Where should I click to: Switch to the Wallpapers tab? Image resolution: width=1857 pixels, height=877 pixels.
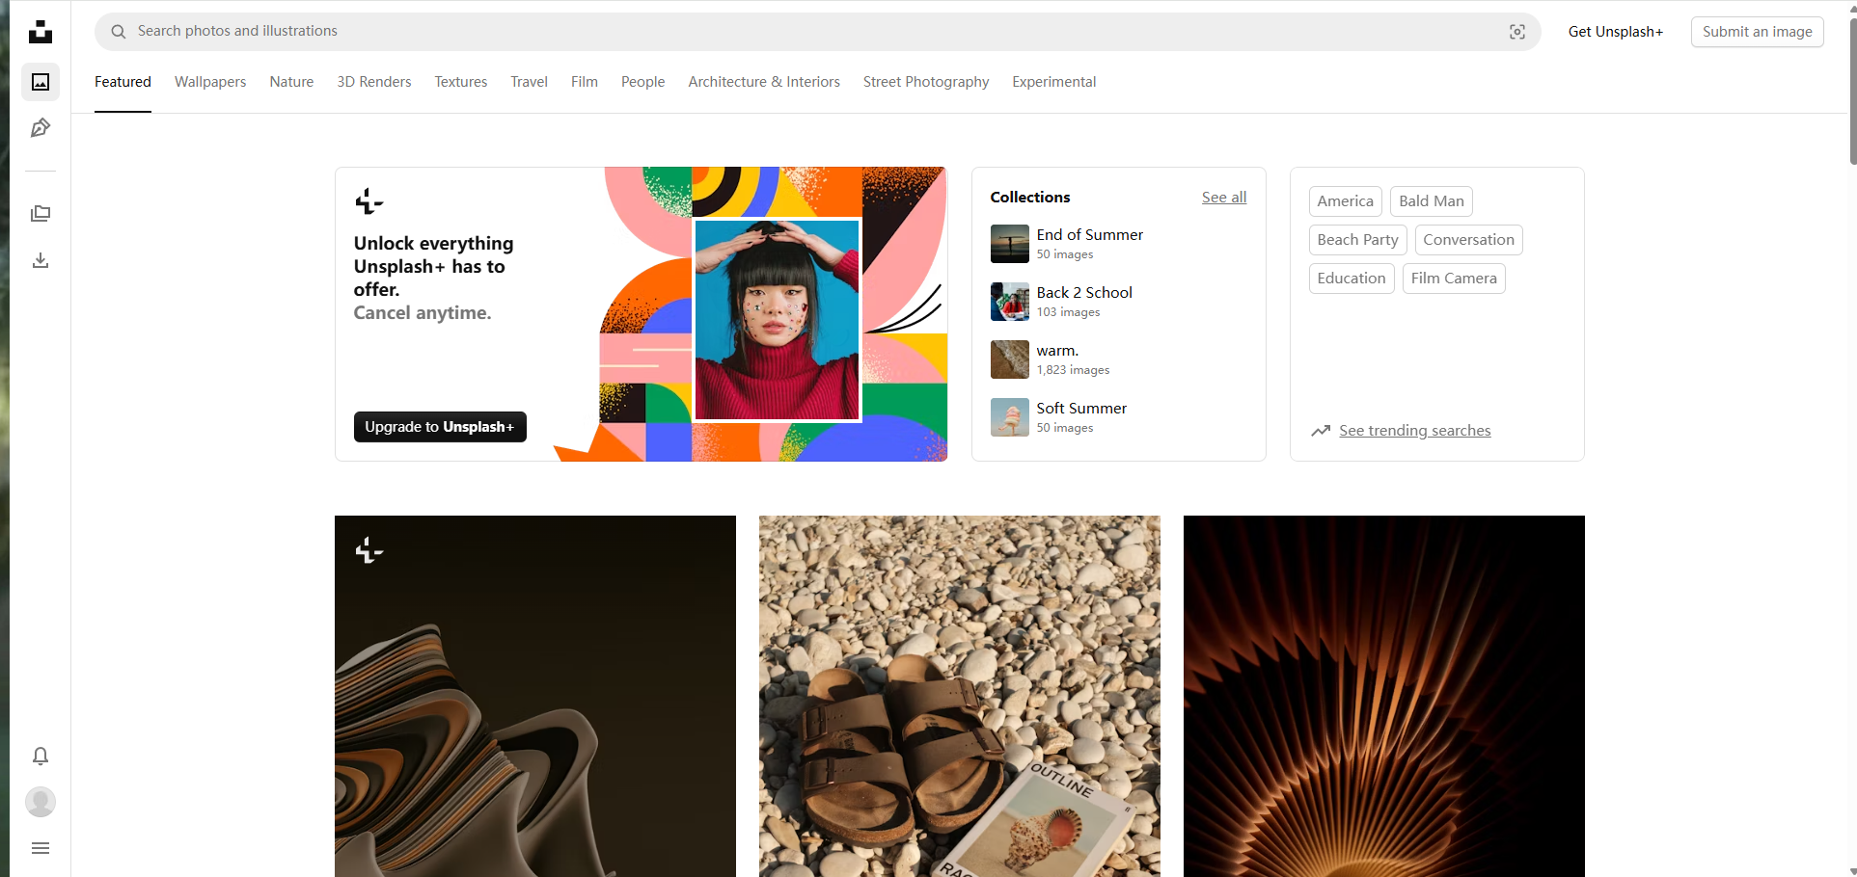(x=210, y=82)
